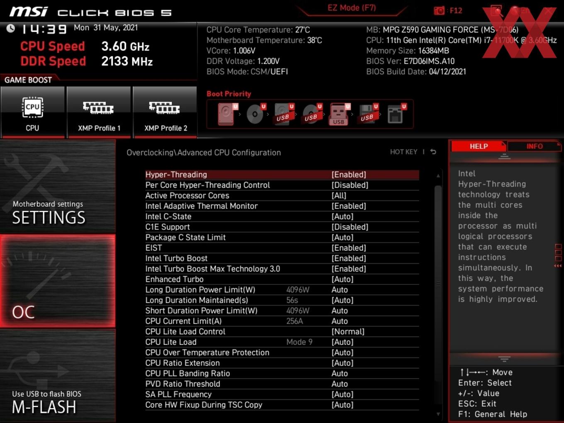The image size is (564, 423).
Task: Select the Intel C-State row label
Action: (x=168, y=216)
